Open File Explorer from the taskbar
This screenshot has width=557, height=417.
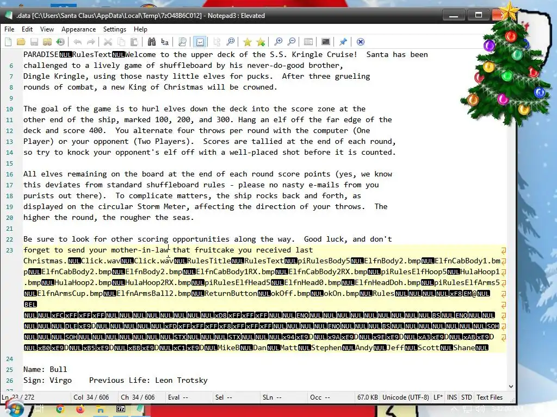point(100,409)
